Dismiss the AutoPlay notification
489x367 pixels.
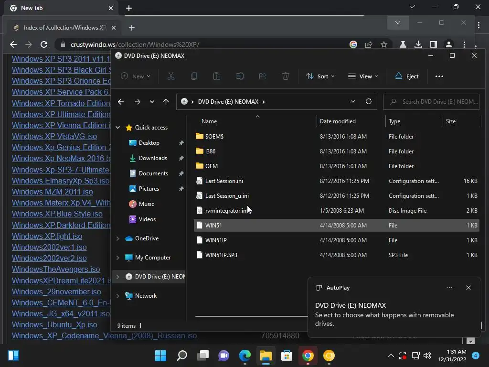pos(468,288)
